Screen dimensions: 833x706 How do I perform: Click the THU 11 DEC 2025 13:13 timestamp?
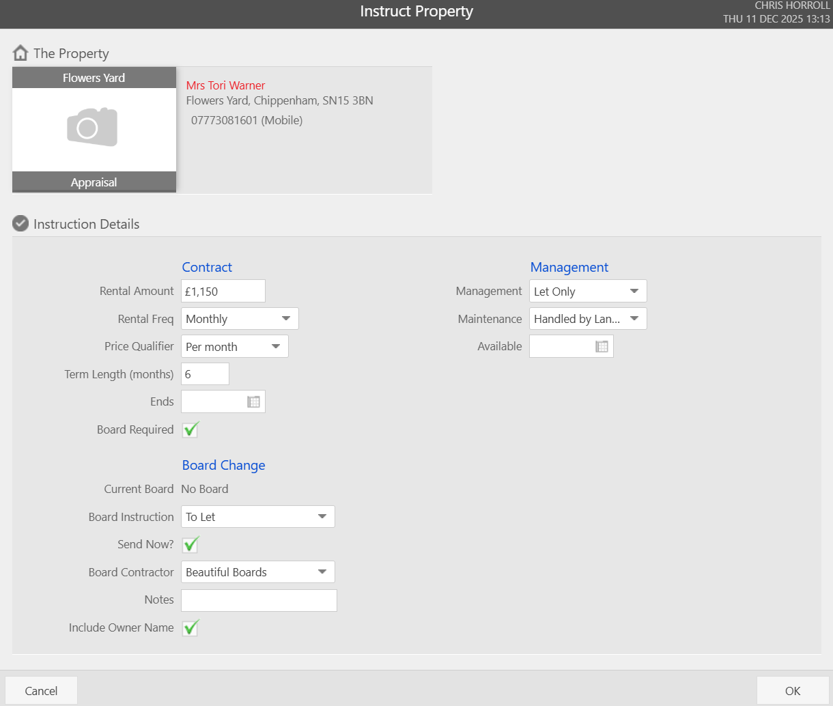[777, 19]
